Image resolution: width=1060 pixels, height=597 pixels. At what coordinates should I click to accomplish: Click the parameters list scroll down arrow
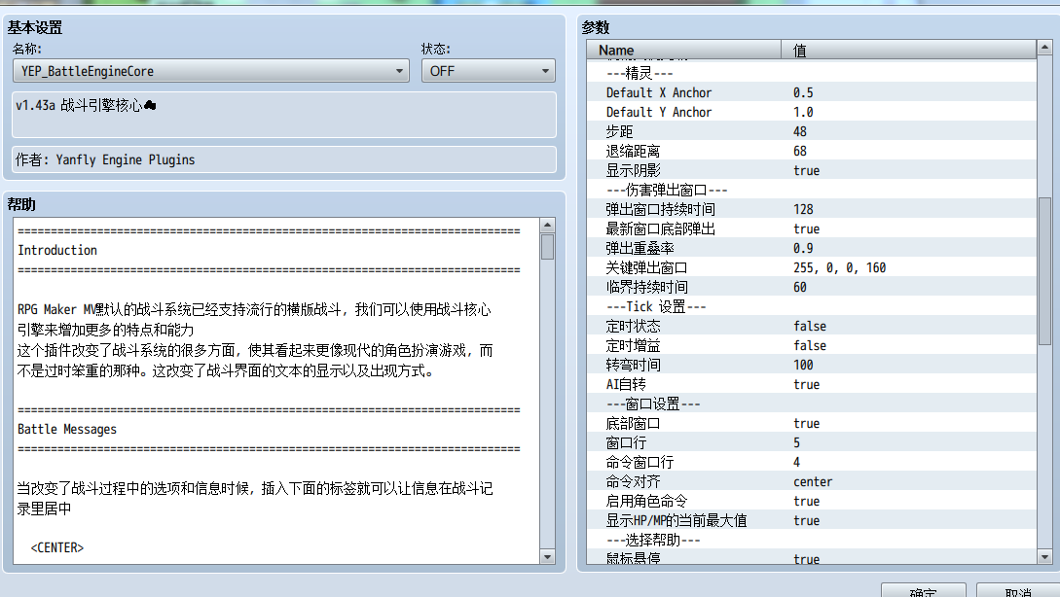tap(1044, 557)
